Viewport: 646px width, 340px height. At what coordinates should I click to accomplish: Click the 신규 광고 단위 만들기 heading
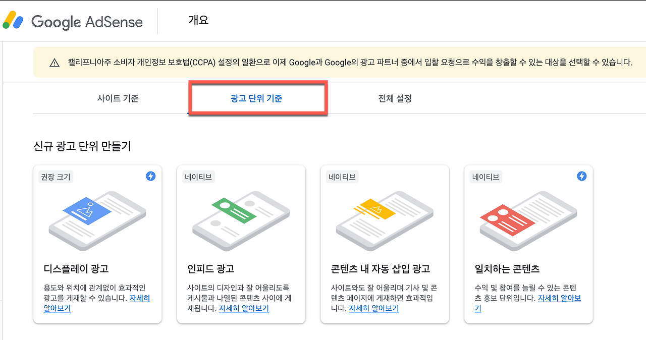point(82,146)
